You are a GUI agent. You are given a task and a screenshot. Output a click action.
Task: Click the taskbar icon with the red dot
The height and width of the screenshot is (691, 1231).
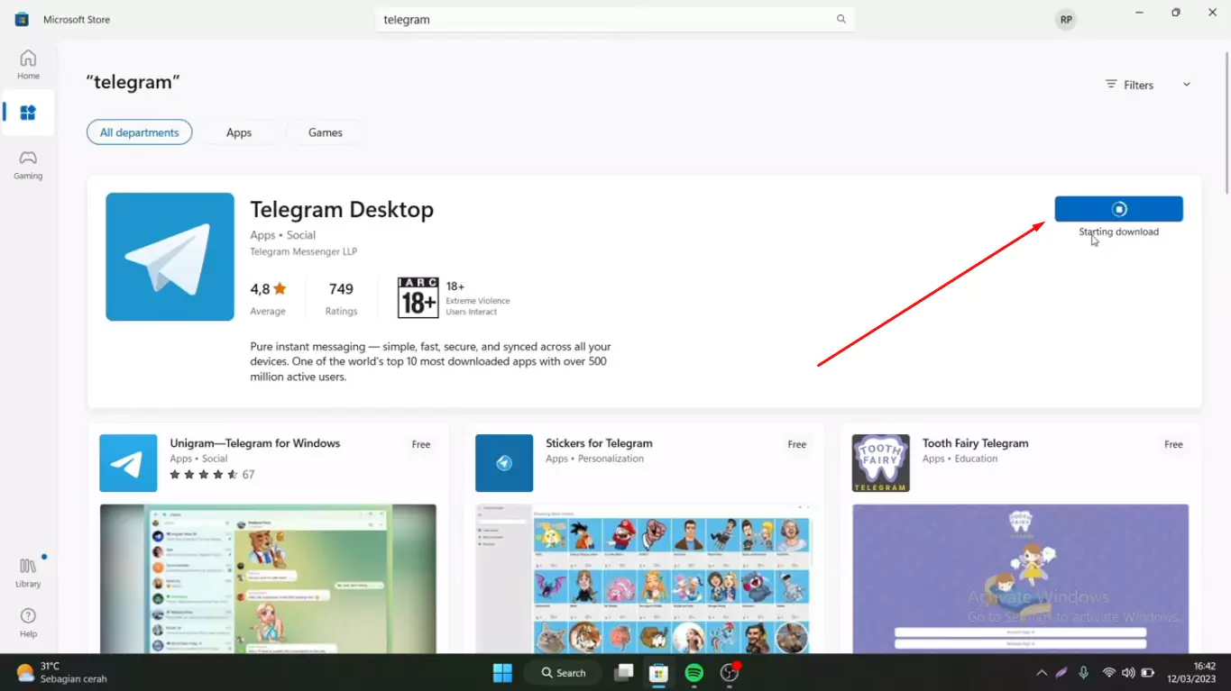[x=729, y=673]
